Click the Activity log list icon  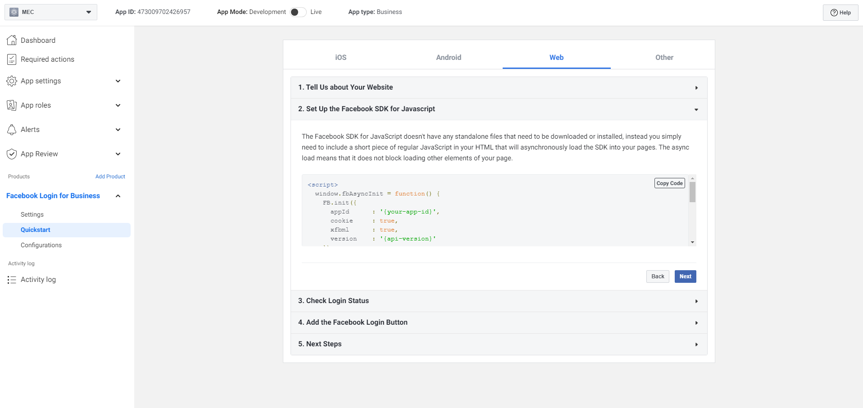[x=12, y=280]
